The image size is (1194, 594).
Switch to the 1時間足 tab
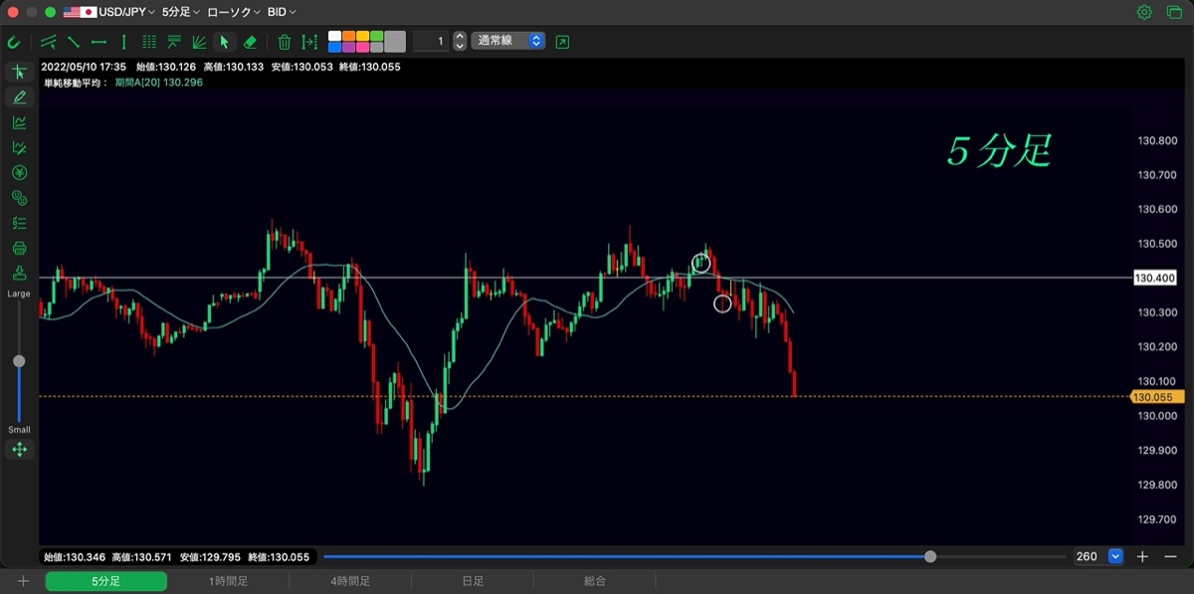tap(228, 581)
